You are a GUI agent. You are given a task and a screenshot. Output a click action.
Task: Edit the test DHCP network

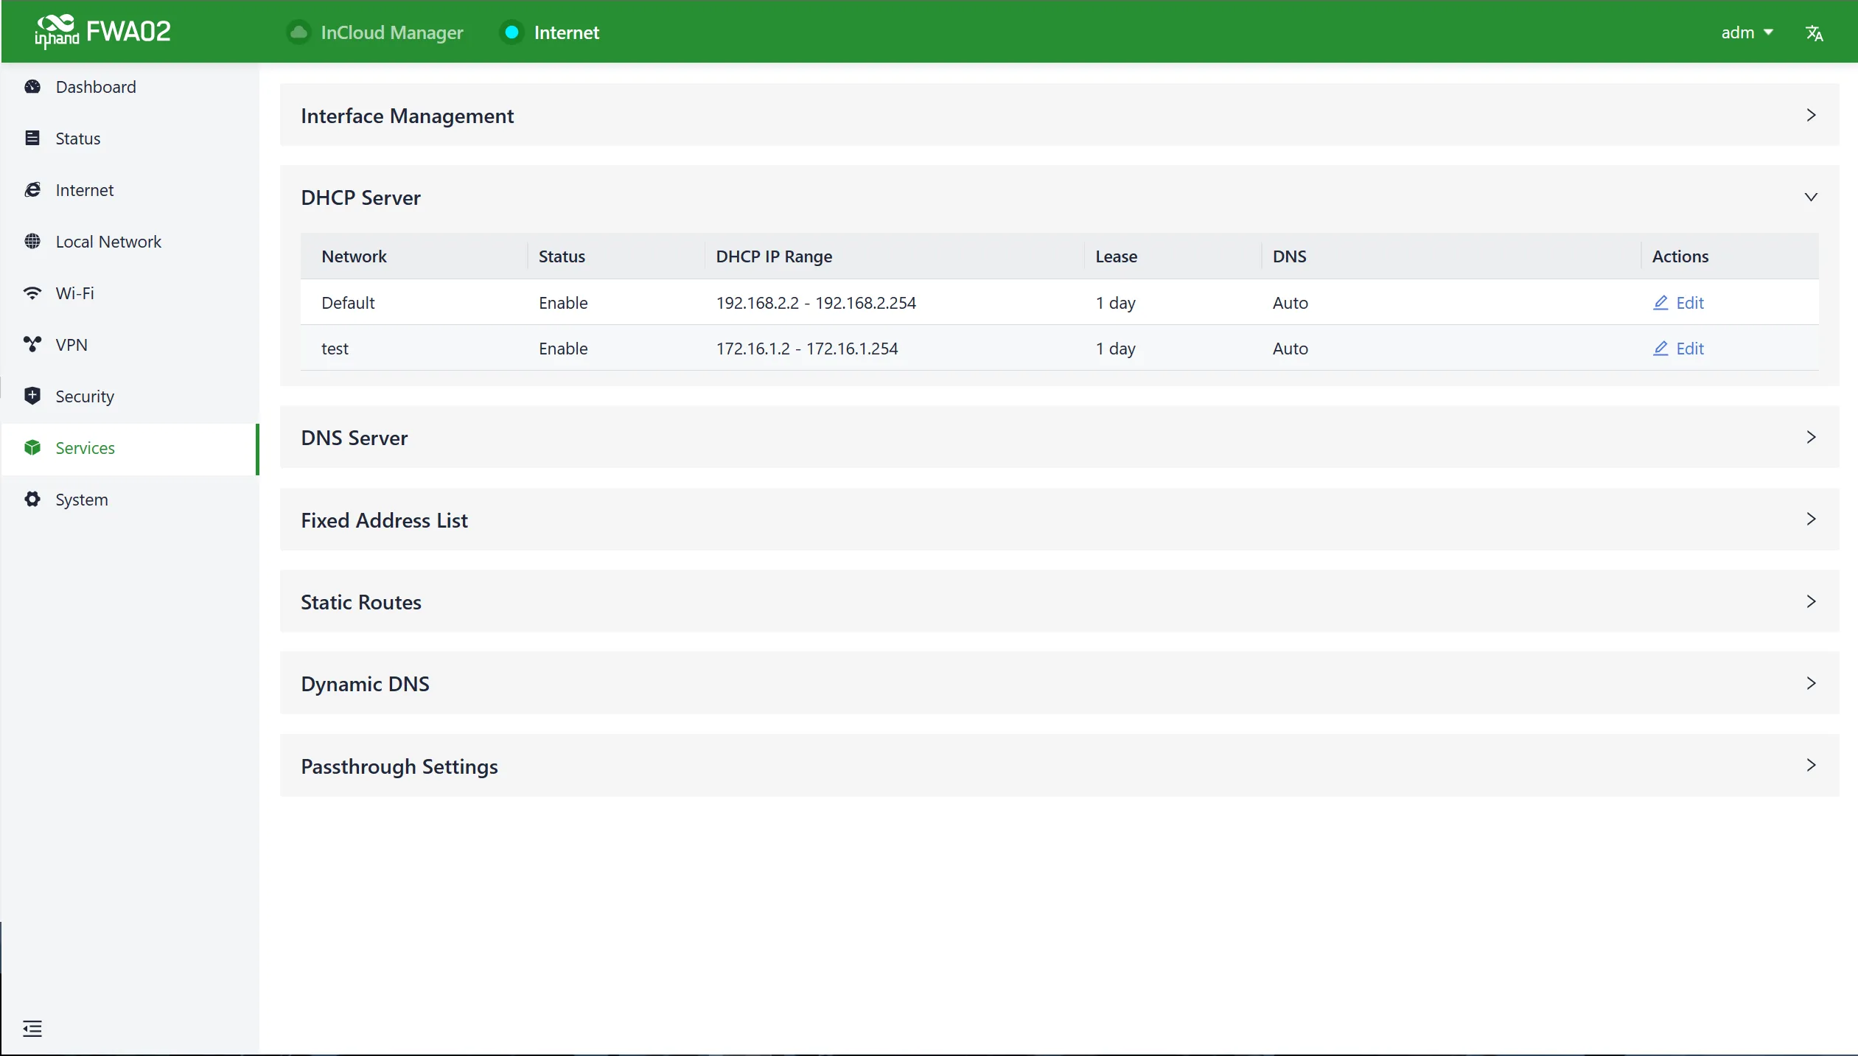pyautogui.click(x=1679, y=349)
